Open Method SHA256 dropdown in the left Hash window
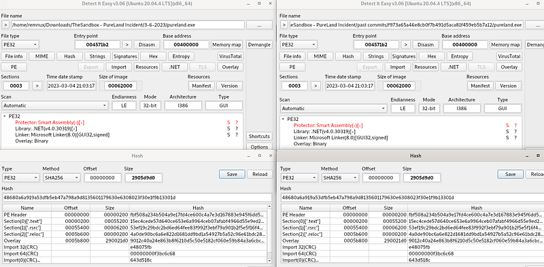Screen dimensions: 544x267 tap(61, 178)
